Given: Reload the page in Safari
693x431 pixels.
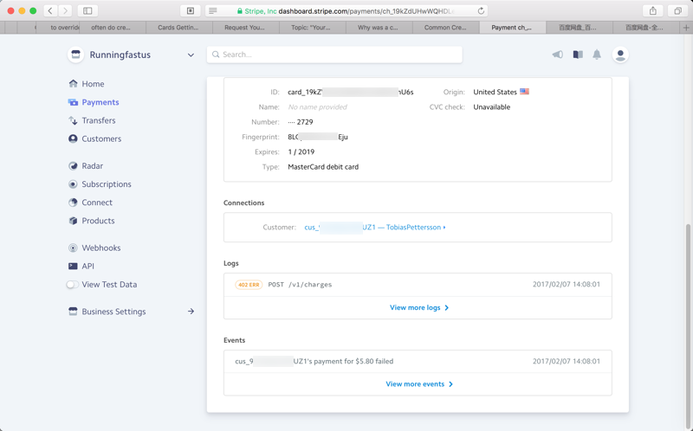Looking at the screenshot, I should pos(481,11).
